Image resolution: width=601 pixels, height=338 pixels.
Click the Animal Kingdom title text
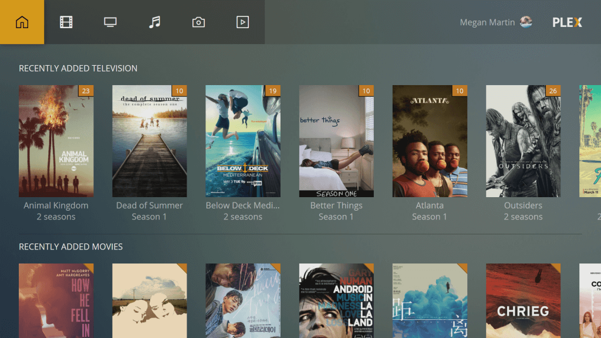coord(56,205)
